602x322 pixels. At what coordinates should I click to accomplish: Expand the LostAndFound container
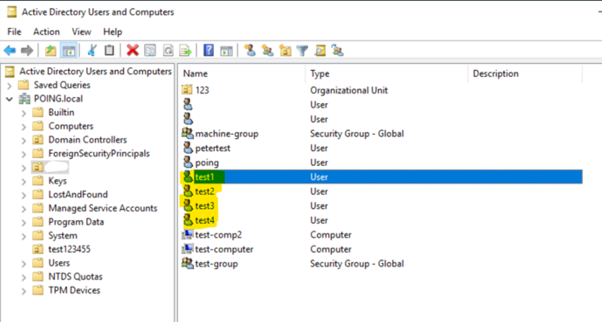pos(24,195)
